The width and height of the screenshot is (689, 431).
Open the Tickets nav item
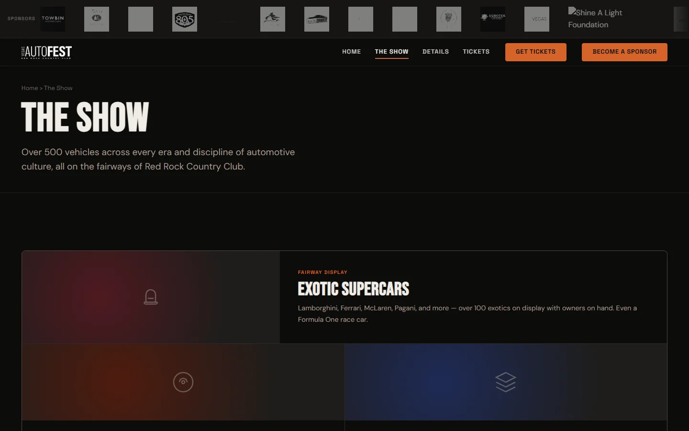click(x=476, y=52)
